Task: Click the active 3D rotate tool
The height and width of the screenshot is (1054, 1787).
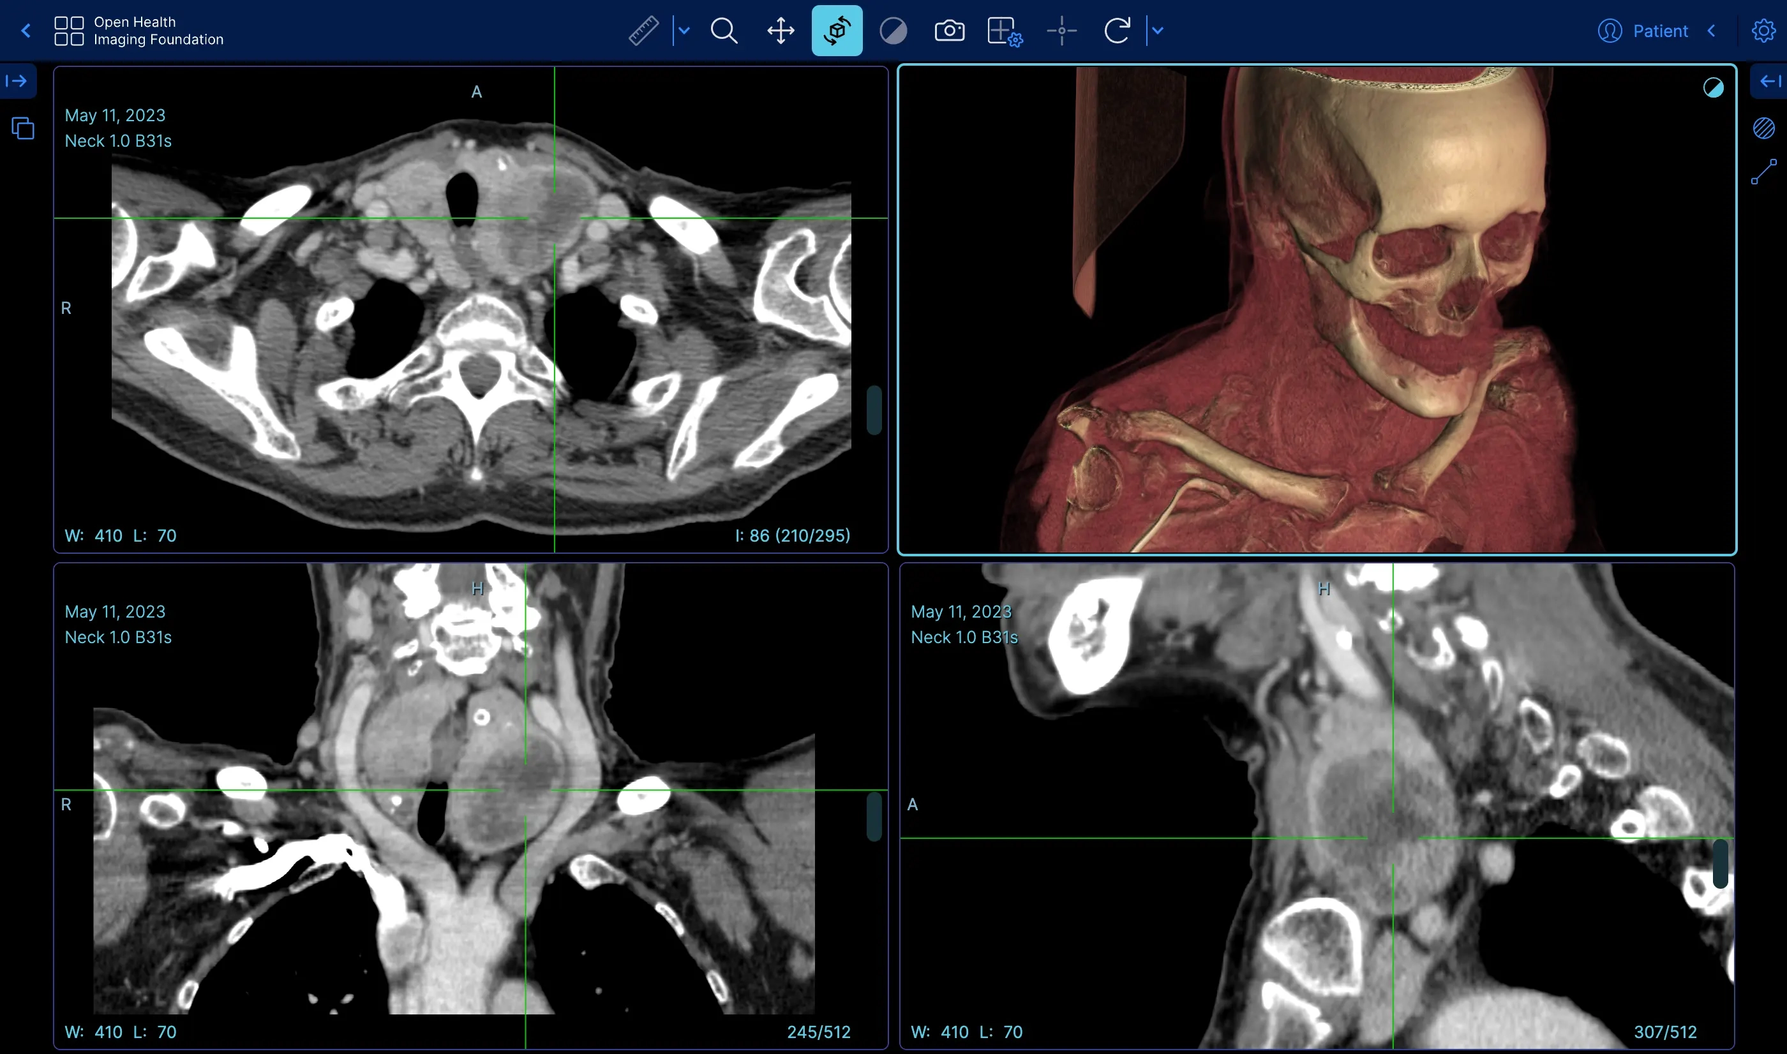Action: tap(837, 31)
